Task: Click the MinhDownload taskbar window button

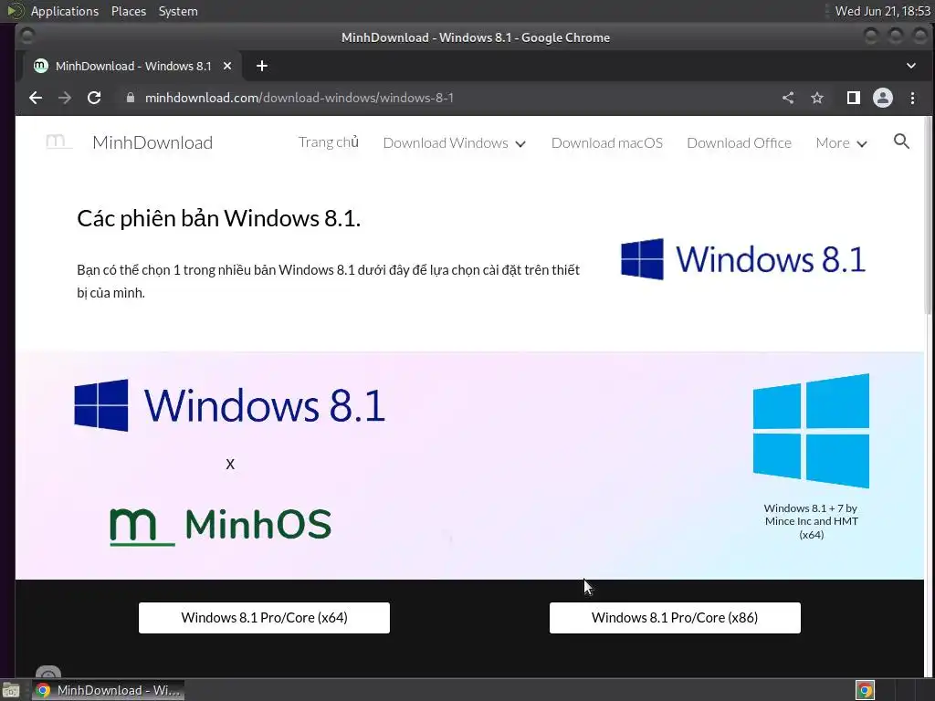Action: 108,690
